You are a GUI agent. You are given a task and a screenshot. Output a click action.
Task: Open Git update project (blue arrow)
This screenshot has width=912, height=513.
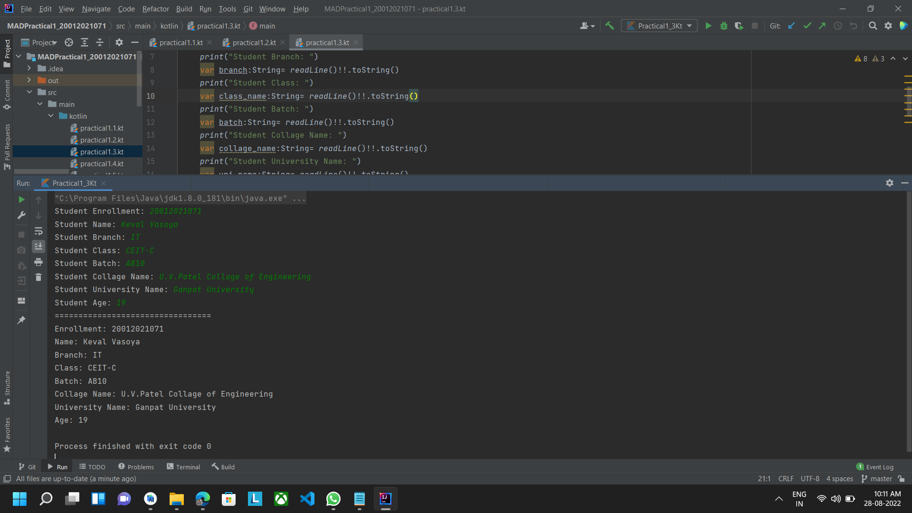(x=791, y=26)
